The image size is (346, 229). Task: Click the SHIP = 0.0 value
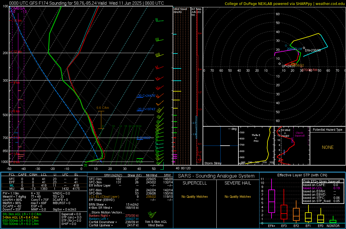pos(69,224)
